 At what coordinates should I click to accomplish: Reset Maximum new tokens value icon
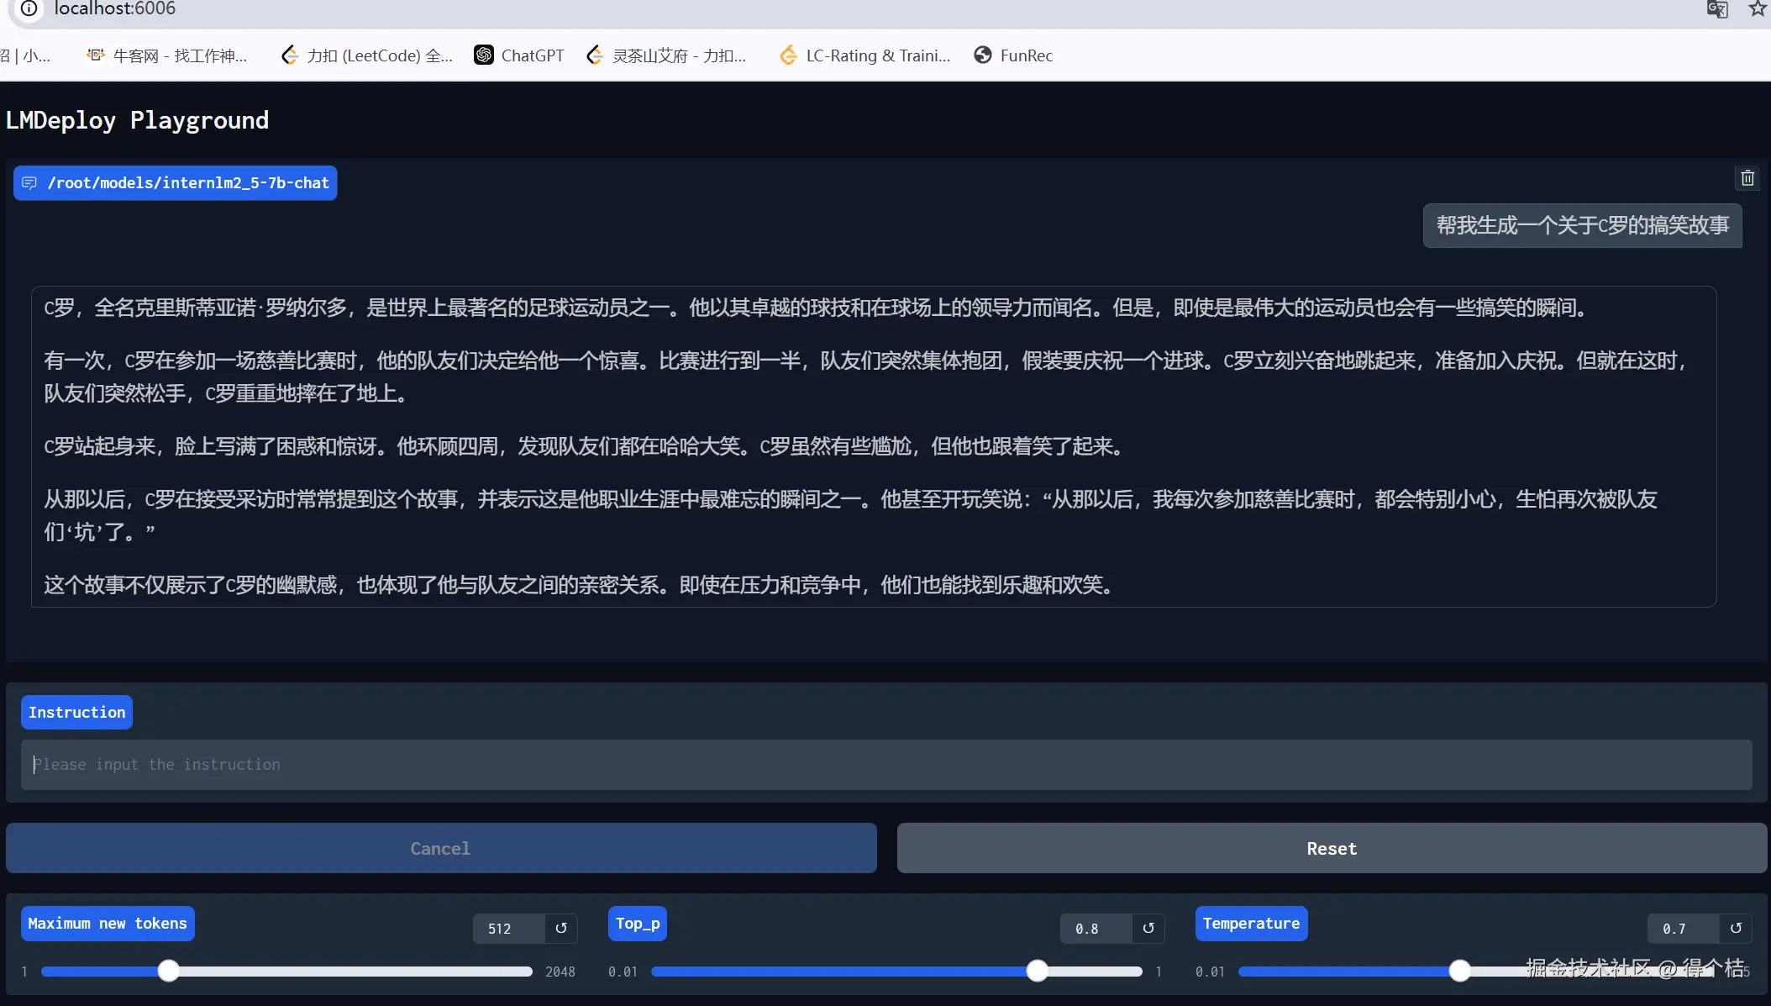pos(561,928)
